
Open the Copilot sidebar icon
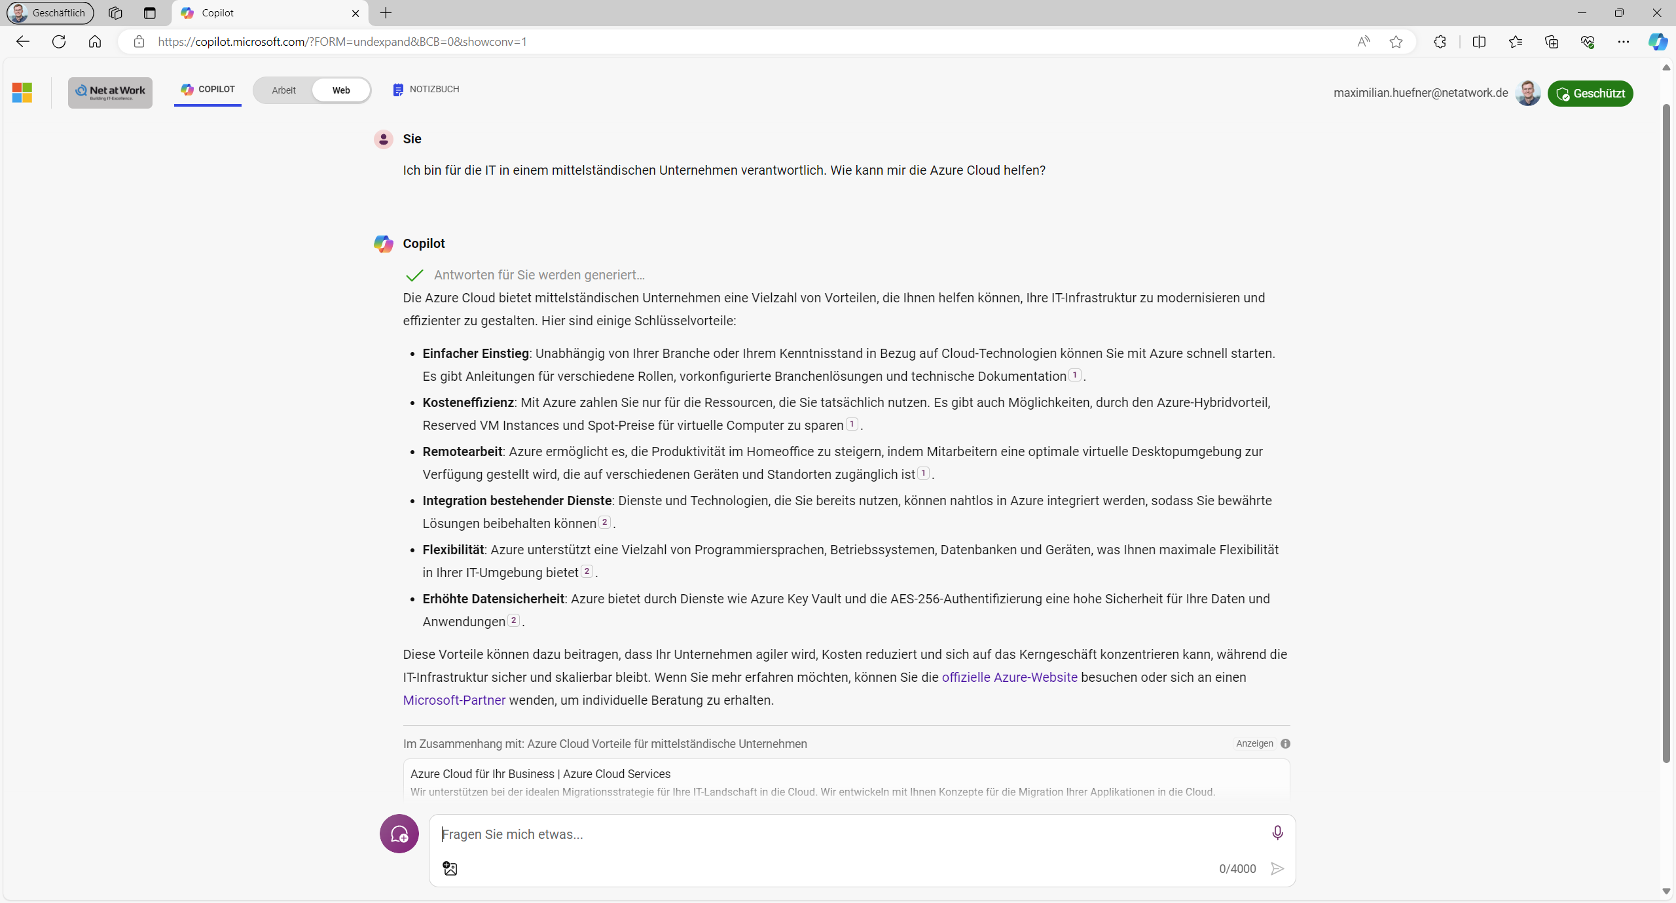tap(1658, 42)
